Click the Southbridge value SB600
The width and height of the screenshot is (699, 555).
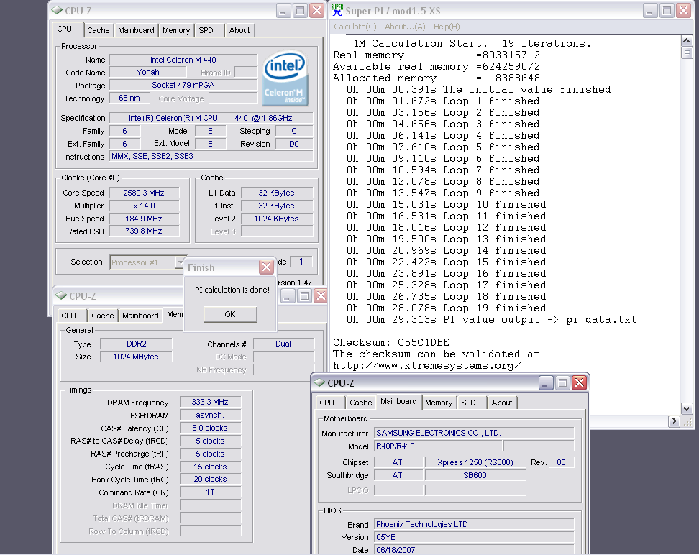(x=475, y=475)
